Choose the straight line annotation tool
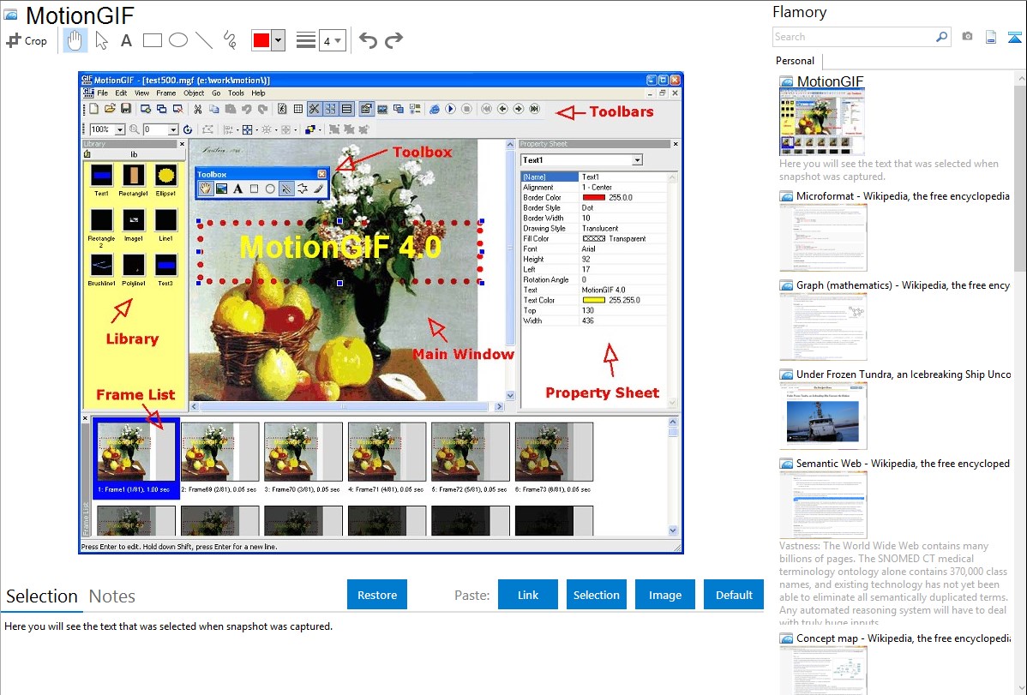Screen dimensions: 1027x695 click(204, 40)
